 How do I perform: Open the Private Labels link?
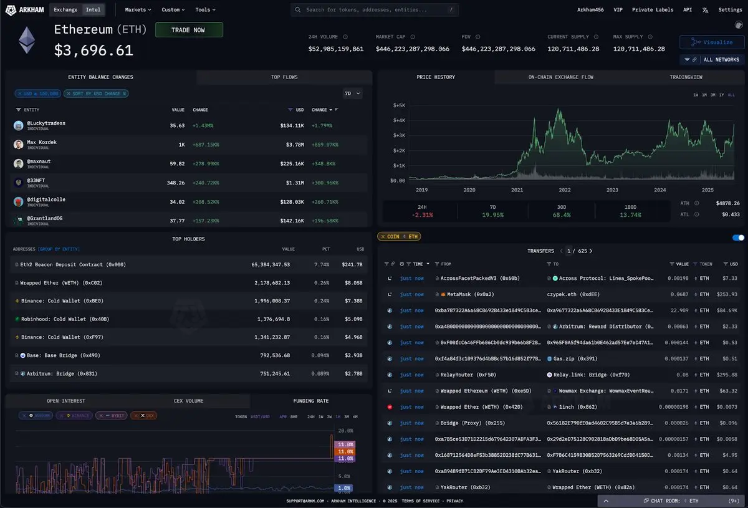(x=653, y=10)
